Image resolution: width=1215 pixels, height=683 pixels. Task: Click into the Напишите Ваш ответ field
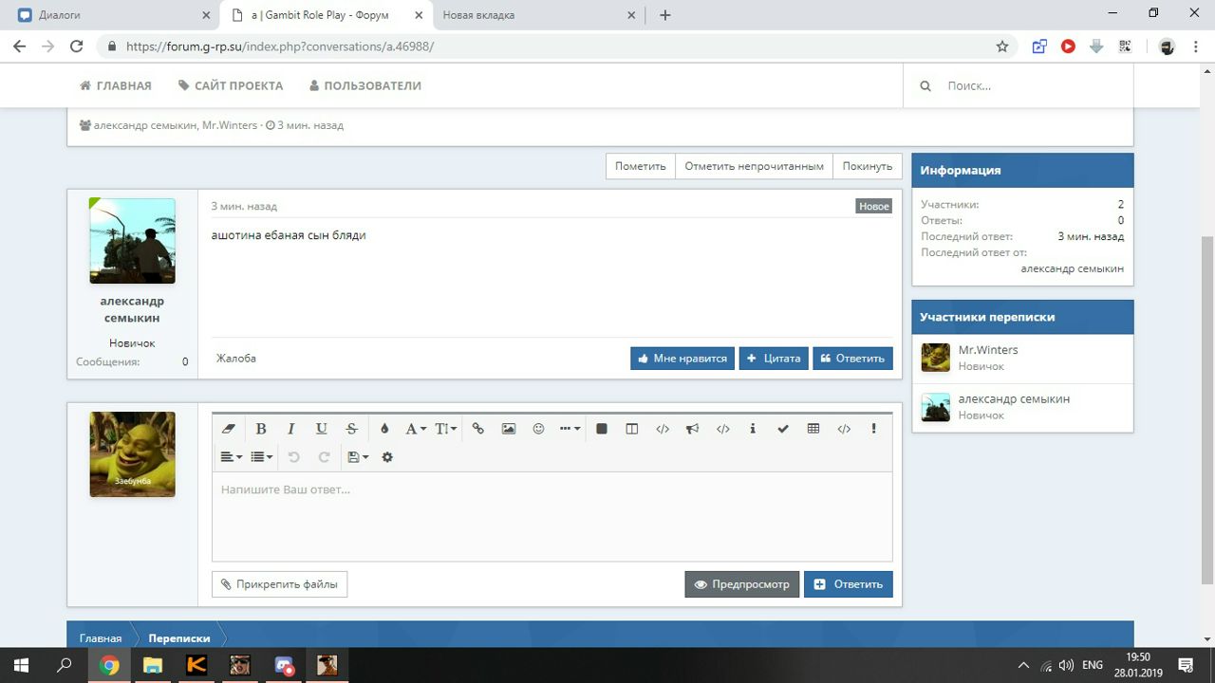tap(551, 517)
